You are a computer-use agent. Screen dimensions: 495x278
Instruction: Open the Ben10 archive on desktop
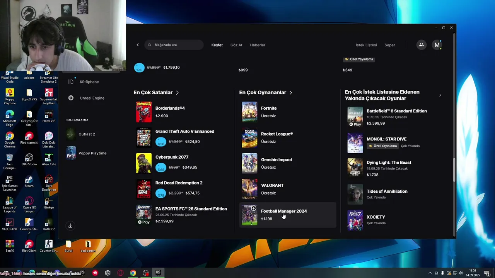pos(10,246)
